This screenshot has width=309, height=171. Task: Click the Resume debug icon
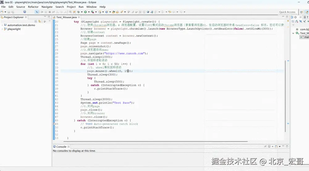pyautogui.click(x=42, y=12)
